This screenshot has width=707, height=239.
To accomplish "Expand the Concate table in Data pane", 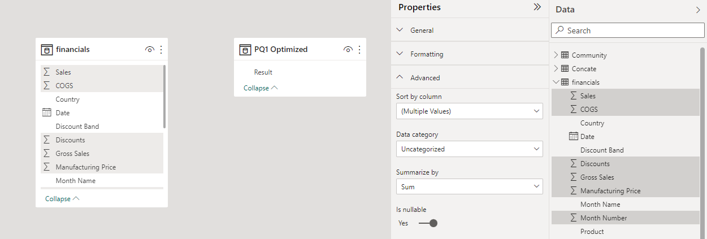I will click(556, 69).
